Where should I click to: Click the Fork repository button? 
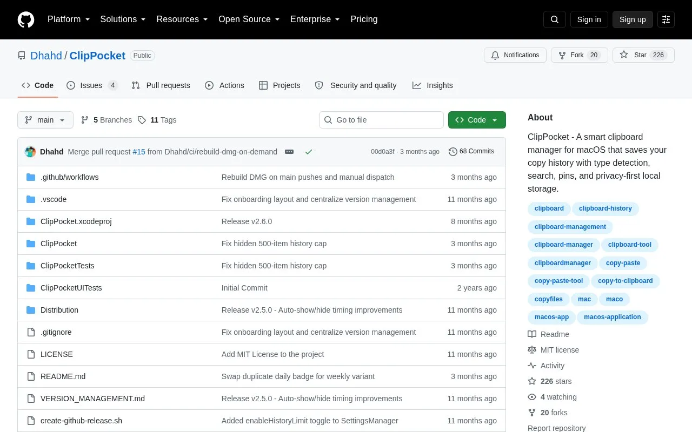coord(580,55)
